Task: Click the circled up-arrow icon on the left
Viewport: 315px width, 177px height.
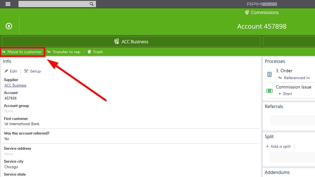Action: pyautogui.click(x=9, y=26)
